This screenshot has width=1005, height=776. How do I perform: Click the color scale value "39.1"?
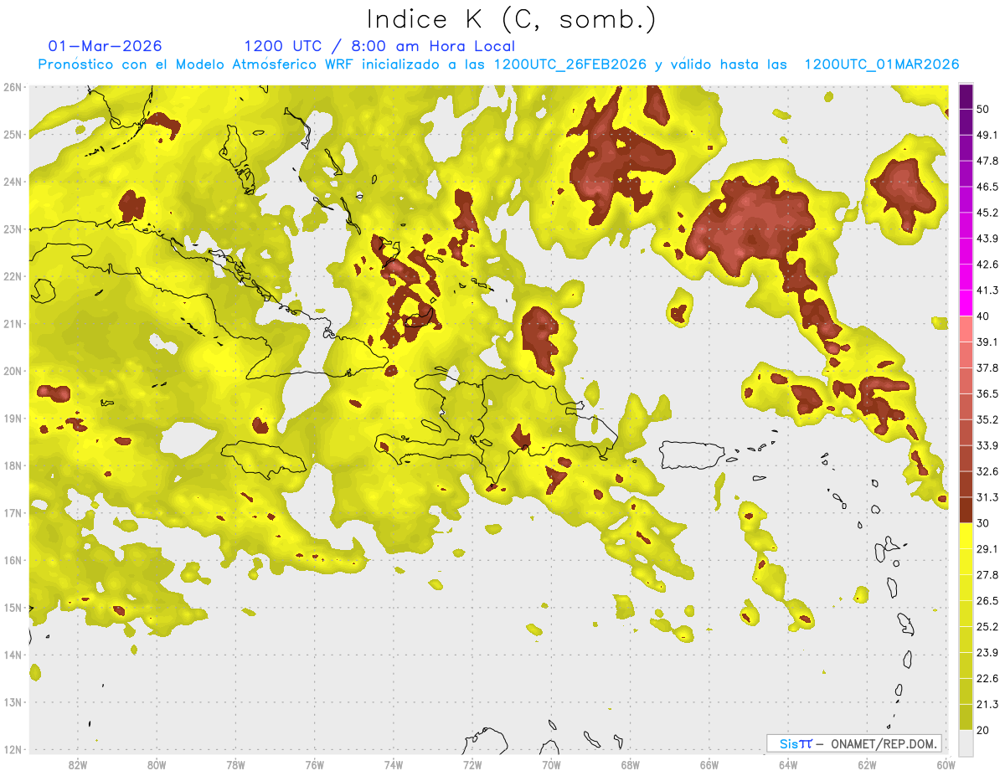coord(987,342)
